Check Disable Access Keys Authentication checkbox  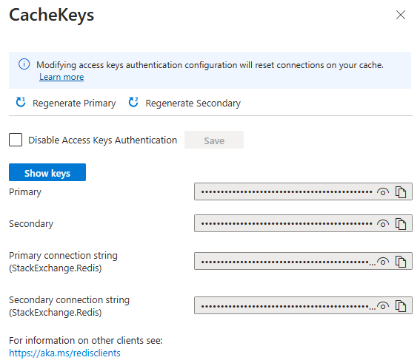pyautogui.click(x=16, y=140)
